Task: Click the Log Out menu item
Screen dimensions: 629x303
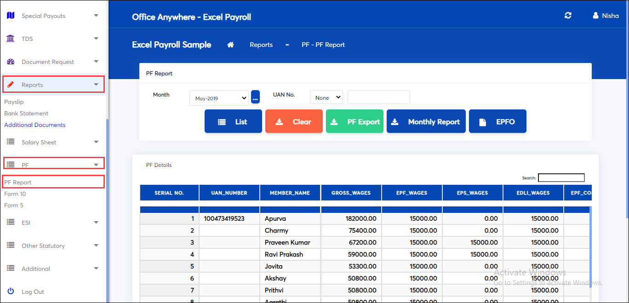Action: [x=33, y=292]
